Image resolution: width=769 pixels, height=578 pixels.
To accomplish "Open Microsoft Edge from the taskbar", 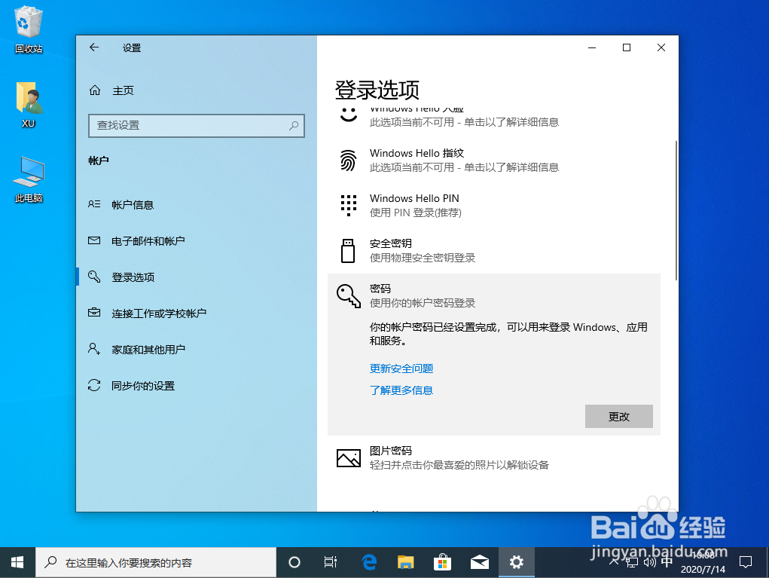I will [368, 561].
